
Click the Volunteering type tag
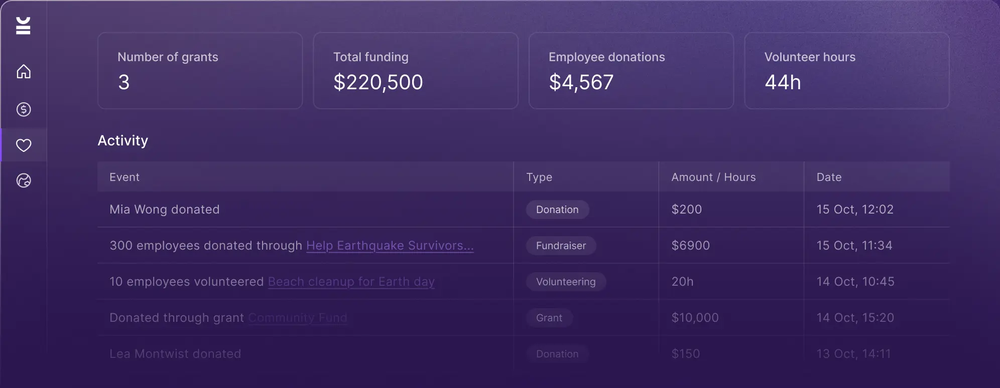pos(566,282)
